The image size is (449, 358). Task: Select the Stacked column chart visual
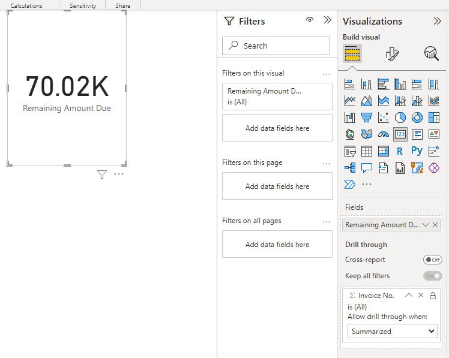(367, 84)
